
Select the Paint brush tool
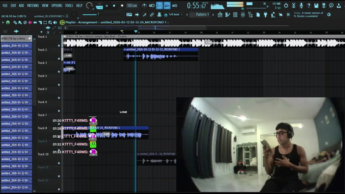click(20, 22)
